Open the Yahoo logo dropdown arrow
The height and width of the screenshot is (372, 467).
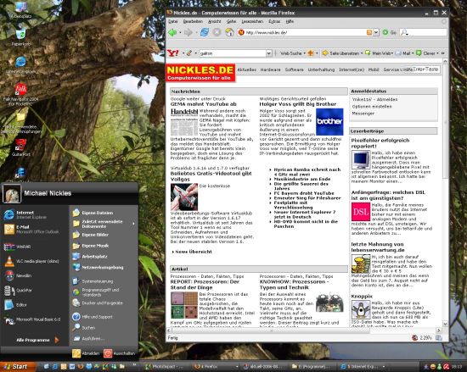coord(183,53)
